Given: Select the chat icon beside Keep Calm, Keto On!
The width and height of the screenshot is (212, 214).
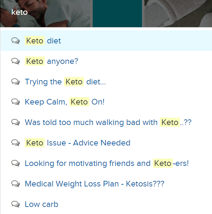Looking at the screenshot, I should [x=16, y=102].
